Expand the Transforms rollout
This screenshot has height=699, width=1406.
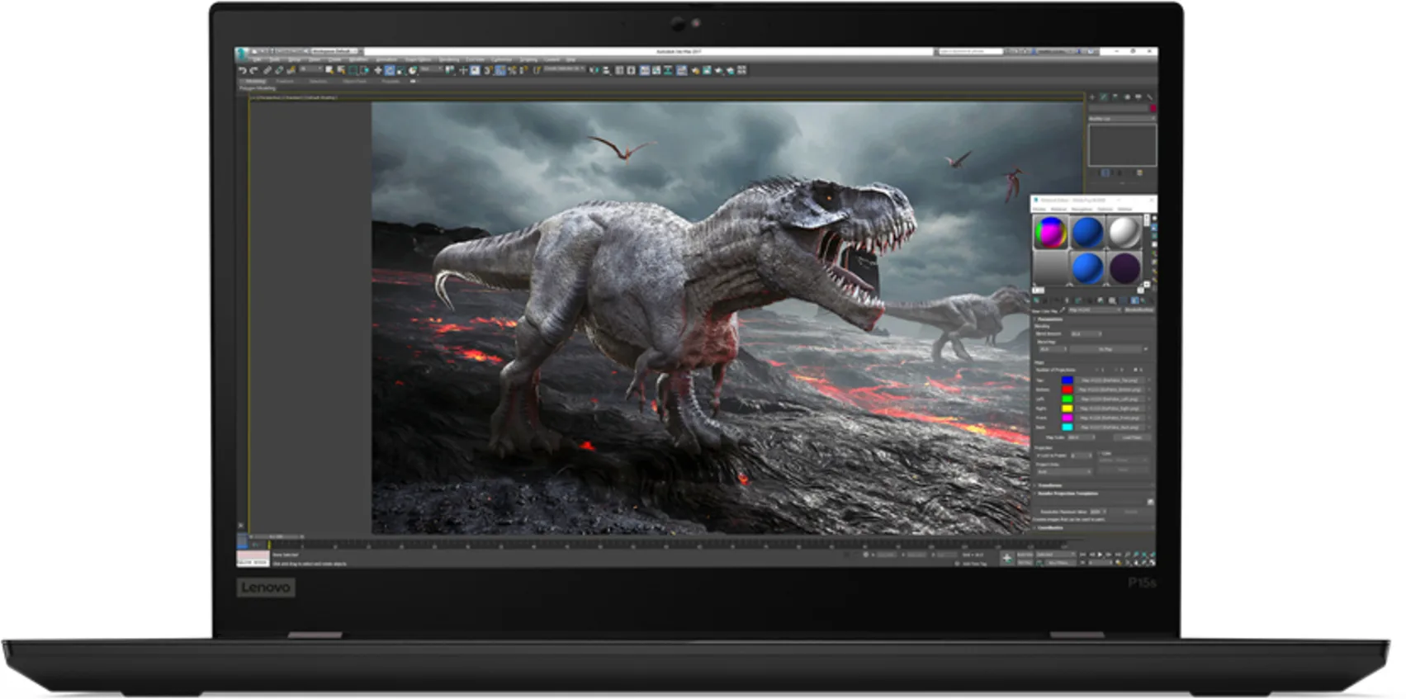(x=1051, y=485)
